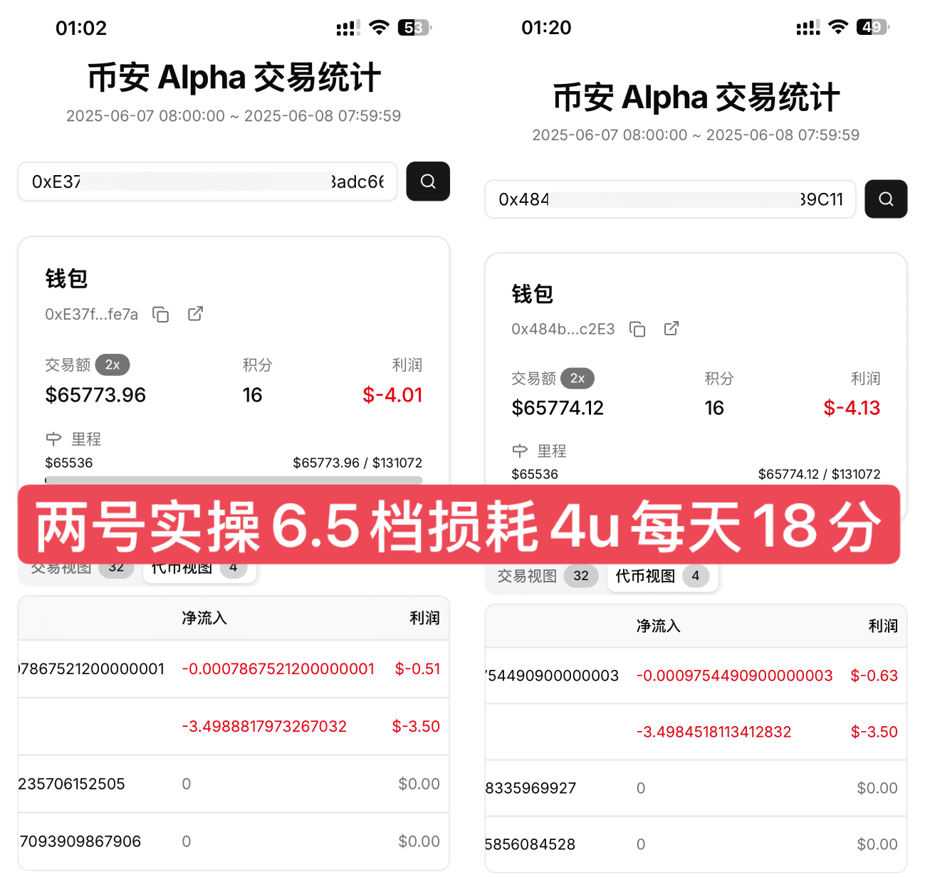
Task: Click row value 235706152505
Action: pyautogui.click(x=72, y=784)
